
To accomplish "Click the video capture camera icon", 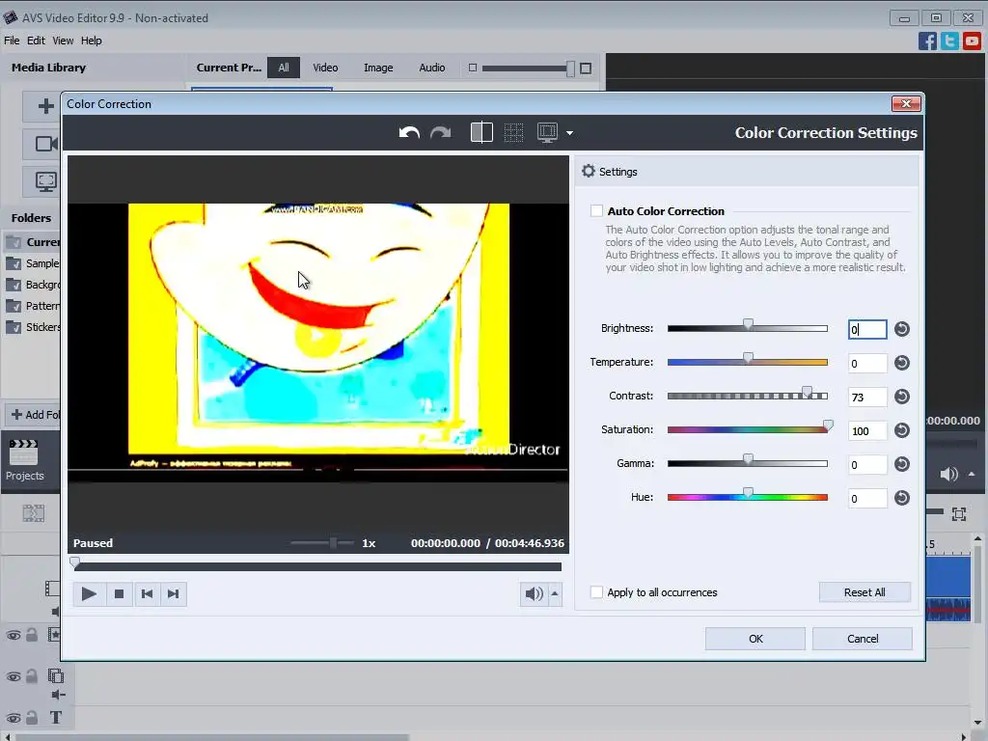I will (x=45, y=144).
